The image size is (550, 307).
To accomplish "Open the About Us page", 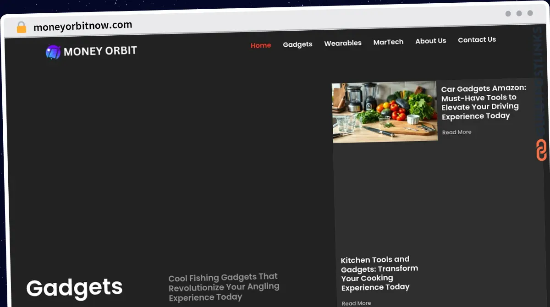I will tap(431, 41).
